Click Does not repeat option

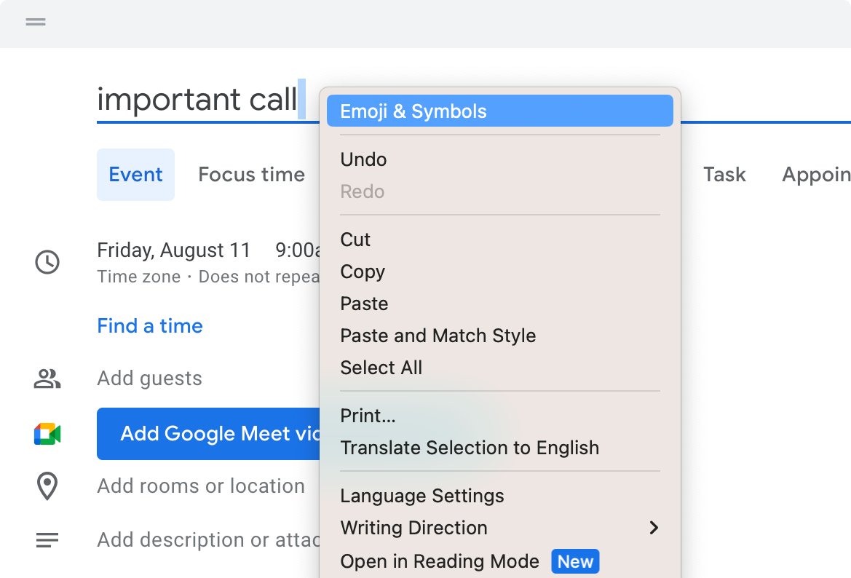pos(259,277)
